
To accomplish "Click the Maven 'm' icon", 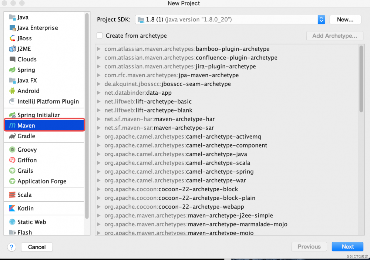I will click(12, 125).
